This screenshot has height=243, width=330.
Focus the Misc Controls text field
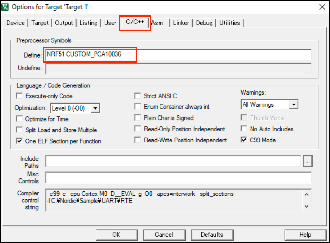pyautogui.click(x=178, y=177)
